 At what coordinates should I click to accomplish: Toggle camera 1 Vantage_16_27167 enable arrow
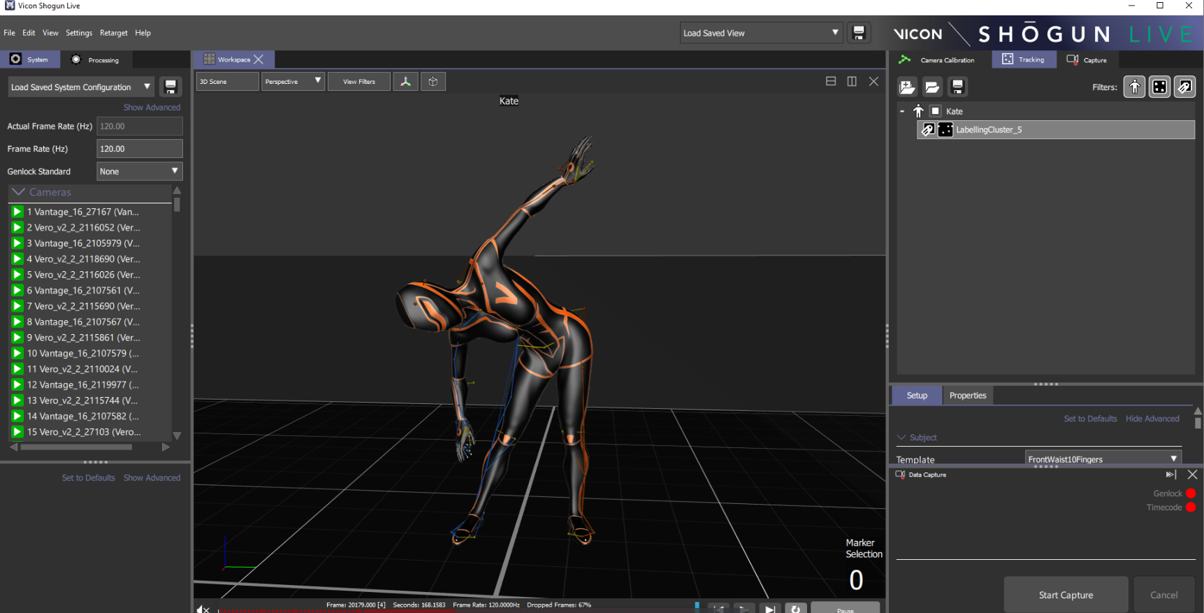pos(17,212)
